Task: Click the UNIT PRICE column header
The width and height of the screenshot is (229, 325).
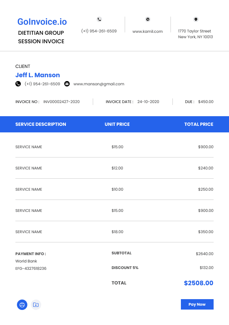Action: pyautogui.click(x=117, y=124)
